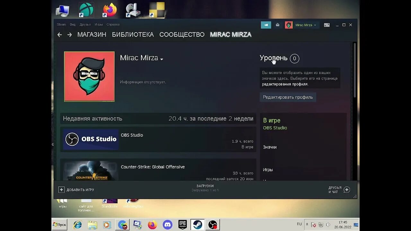Screen dimensions: 411x231
Task: Expand the Mirac Mirza profile name dropdown
Action: [x=162, y=59]
